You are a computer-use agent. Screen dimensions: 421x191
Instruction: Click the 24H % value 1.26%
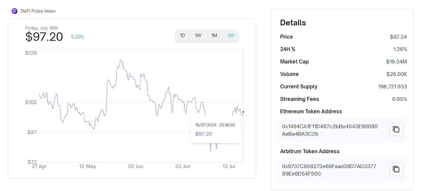coord(400,49)
